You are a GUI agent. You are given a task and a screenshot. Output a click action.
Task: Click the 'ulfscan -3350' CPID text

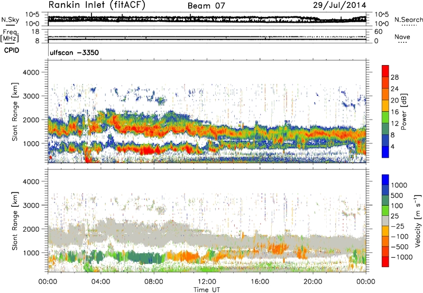[x=74, y=52]
